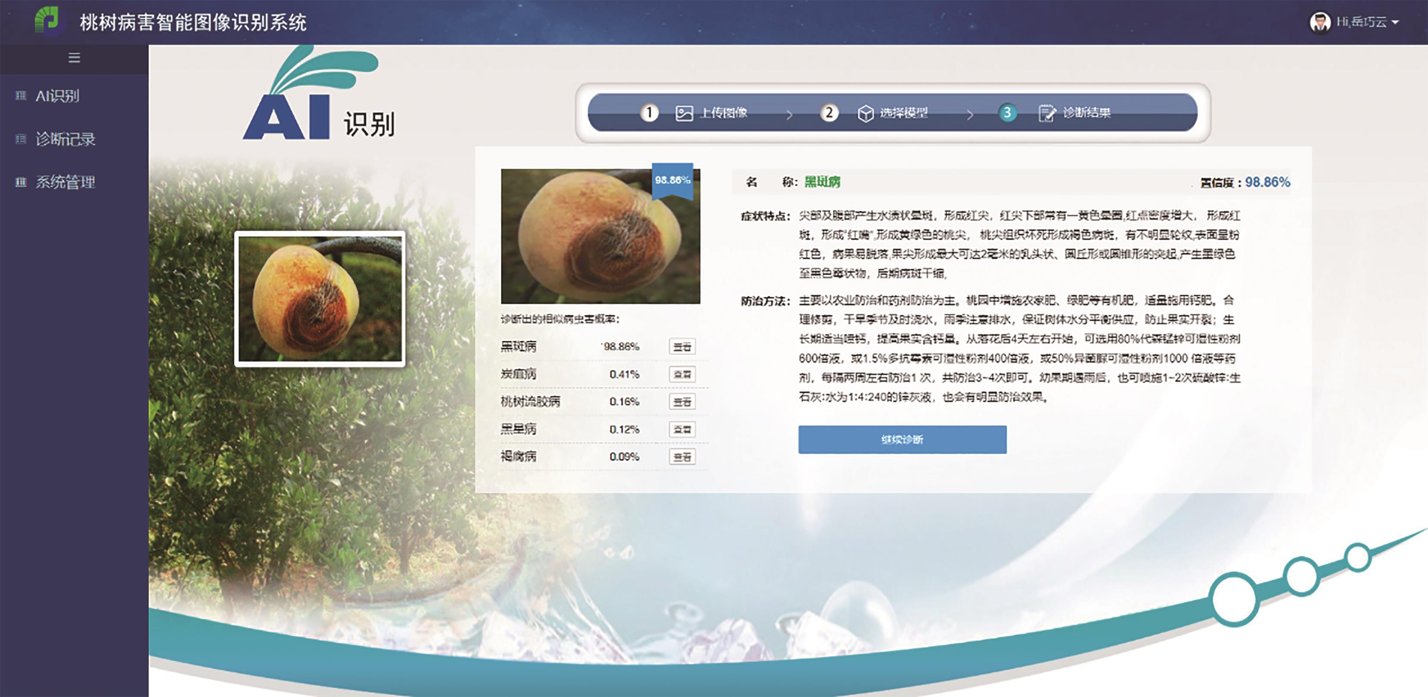Click 查看 button for 炭疽病 row
This screenshot has width=1428, height=697.
[682, 374]
